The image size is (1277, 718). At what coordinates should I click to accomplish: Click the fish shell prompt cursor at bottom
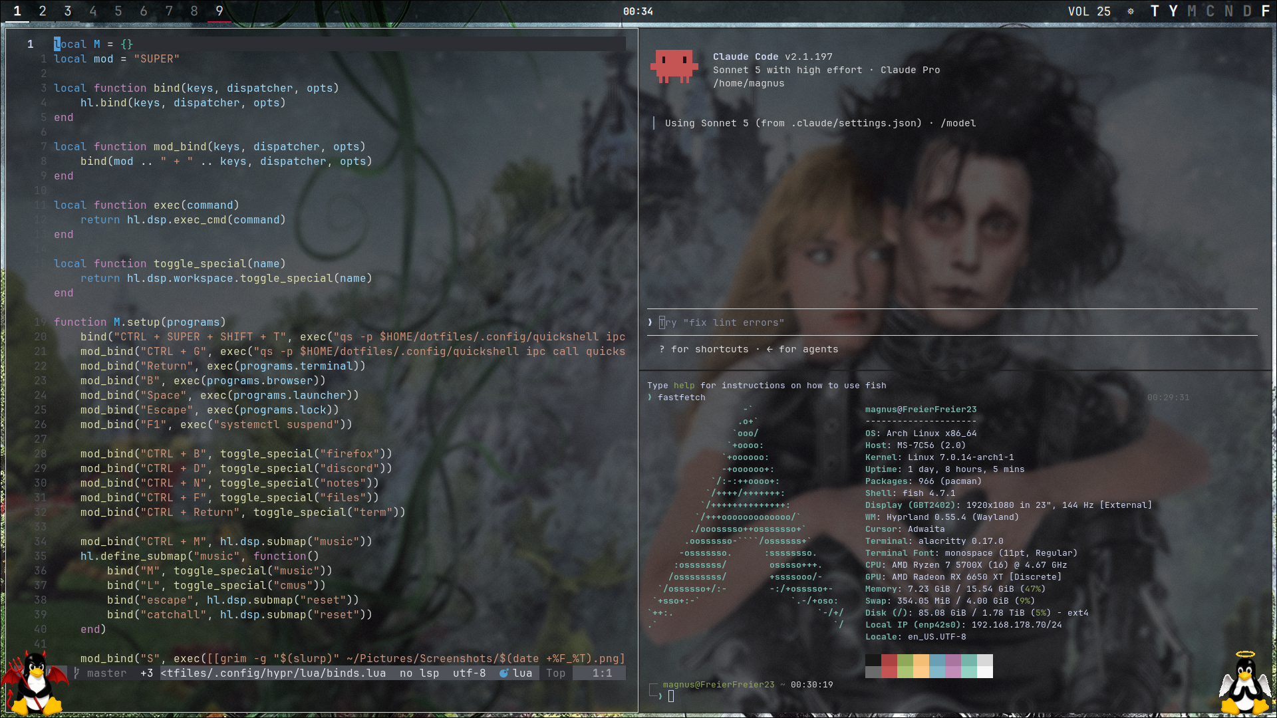(x=671, y=696)
